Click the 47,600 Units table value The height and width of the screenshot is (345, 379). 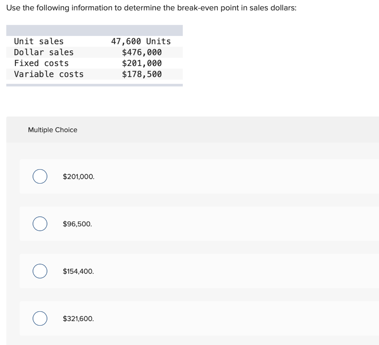pyautogui.click(x=141, y=41)
